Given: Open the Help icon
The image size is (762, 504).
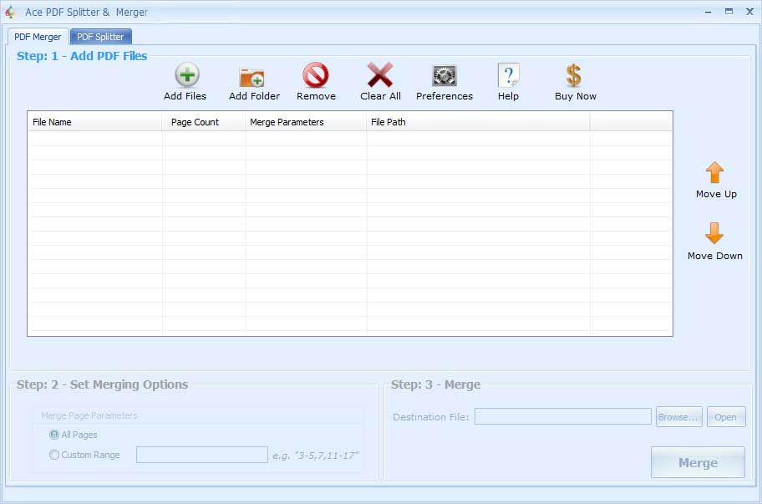Looking at the screenshot, I should pyautogui.click(x=508, y=76).
